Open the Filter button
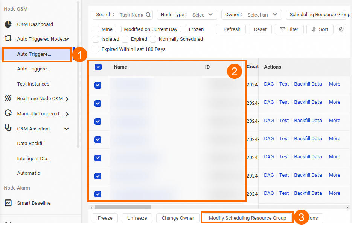 tap(289, 29)
